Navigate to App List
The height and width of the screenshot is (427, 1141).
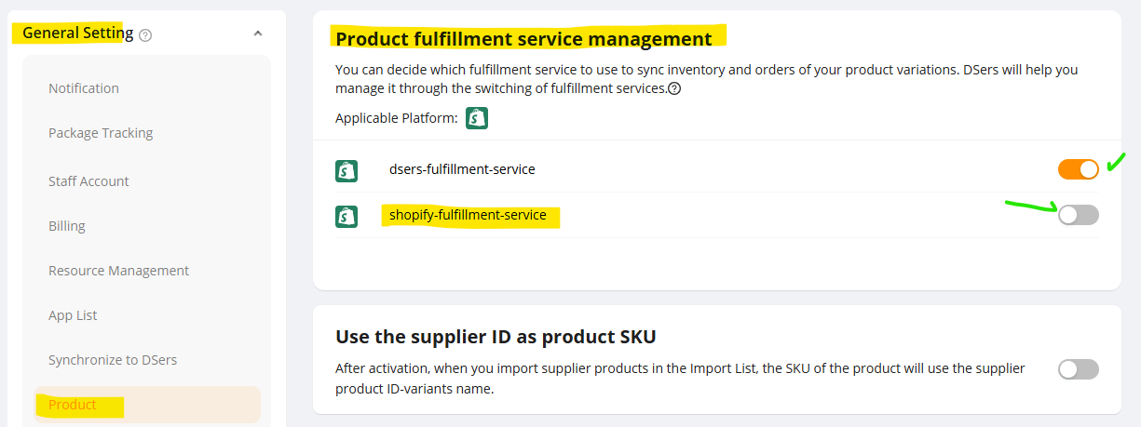point(73,315)
